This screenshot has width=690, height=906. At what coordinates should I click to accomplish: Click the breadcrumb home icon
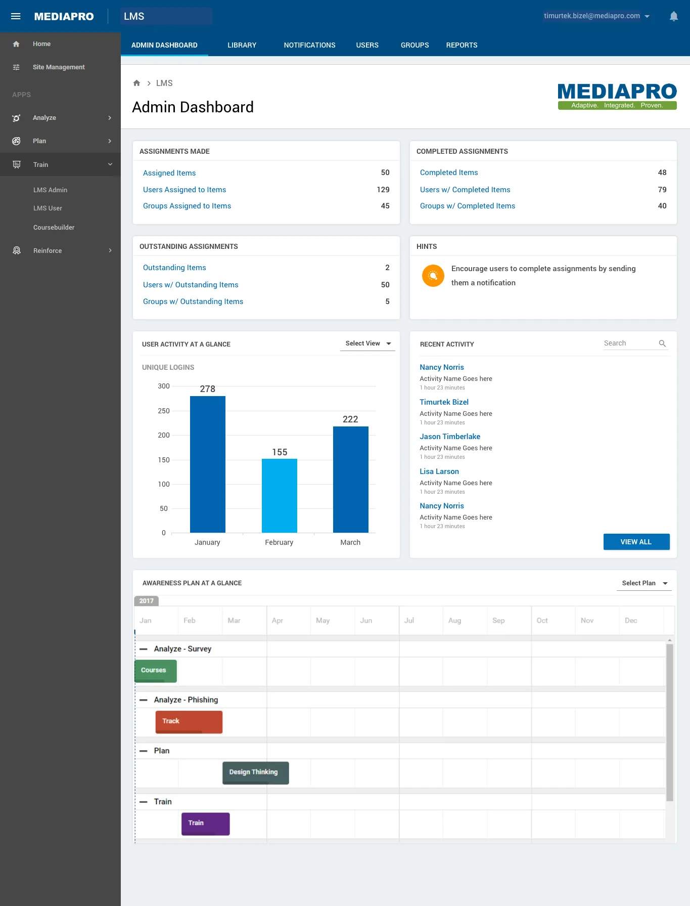pos(136,83)
